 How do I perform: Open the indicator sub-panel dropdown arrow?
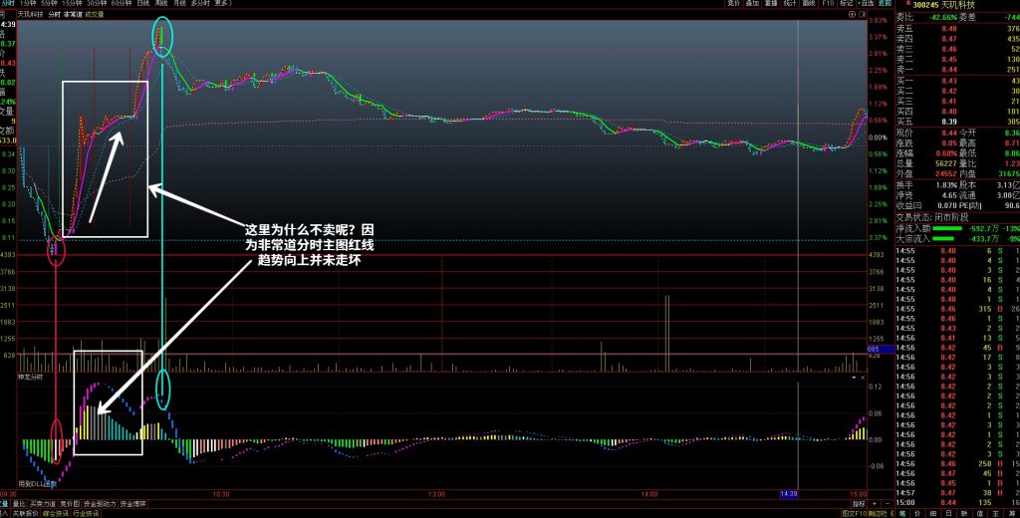tap(853, 379)
